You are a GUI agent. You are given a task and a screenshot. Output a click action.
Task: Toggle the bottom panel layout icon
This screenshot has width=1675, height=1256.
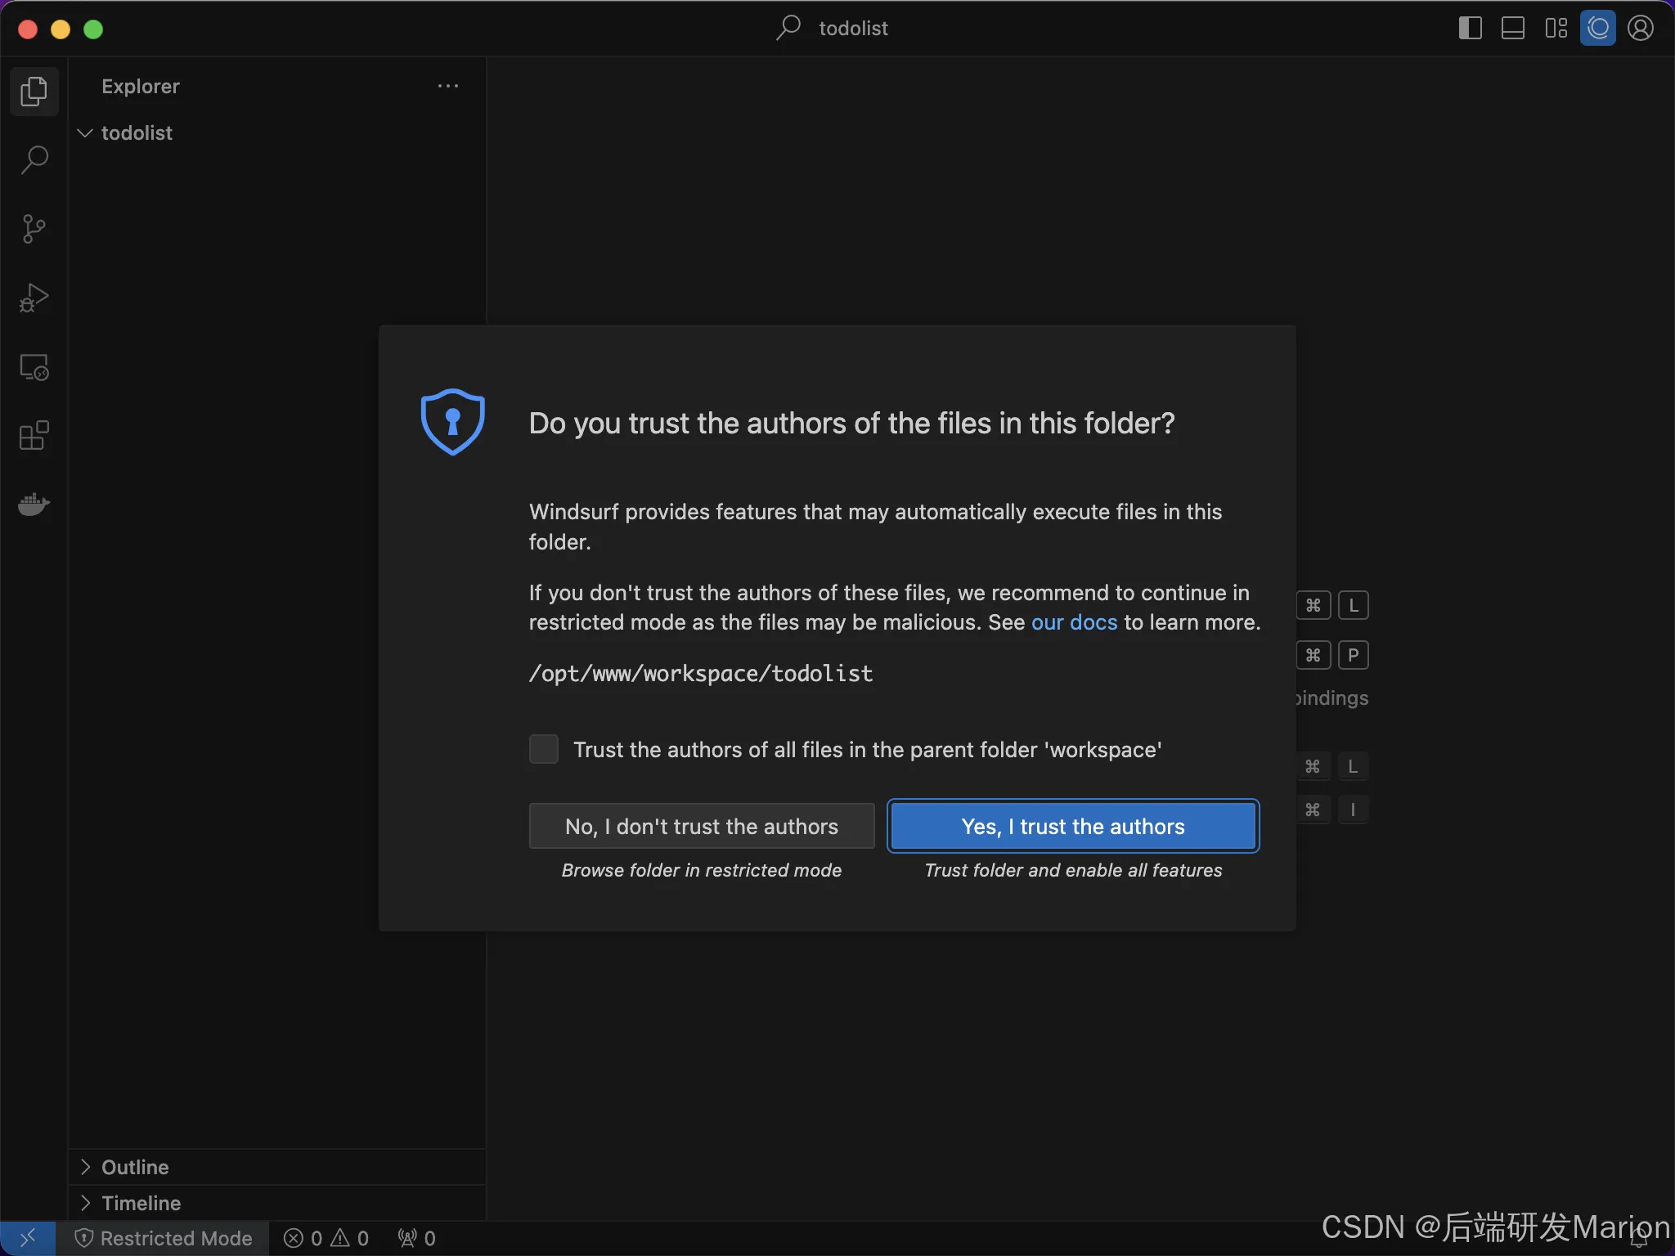coord(1513,29)
